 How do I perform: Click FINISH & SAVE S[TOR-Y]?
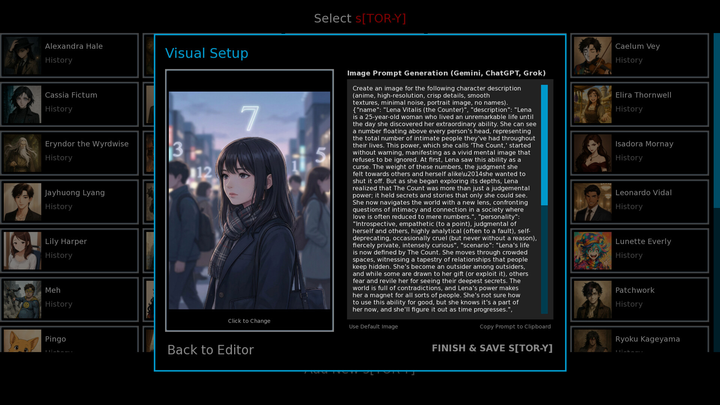[492, 348]
